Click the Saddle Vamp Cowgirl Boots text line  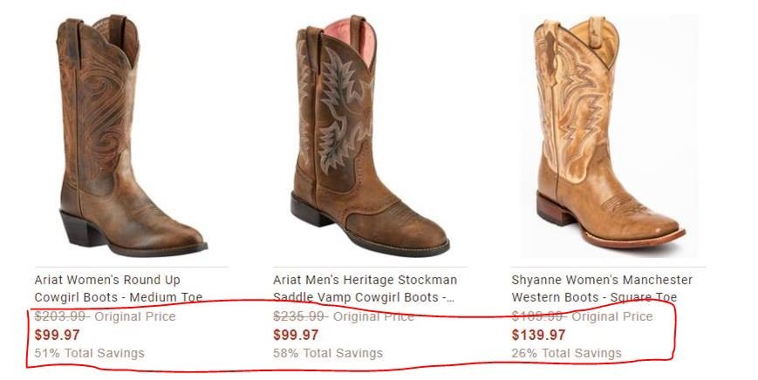(364, 297)
